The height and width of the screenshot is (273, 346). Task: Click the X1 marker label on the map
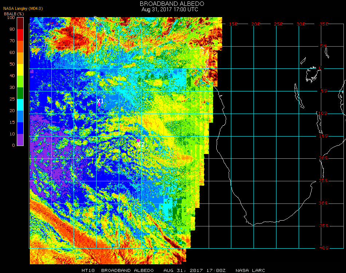[100, 101]
